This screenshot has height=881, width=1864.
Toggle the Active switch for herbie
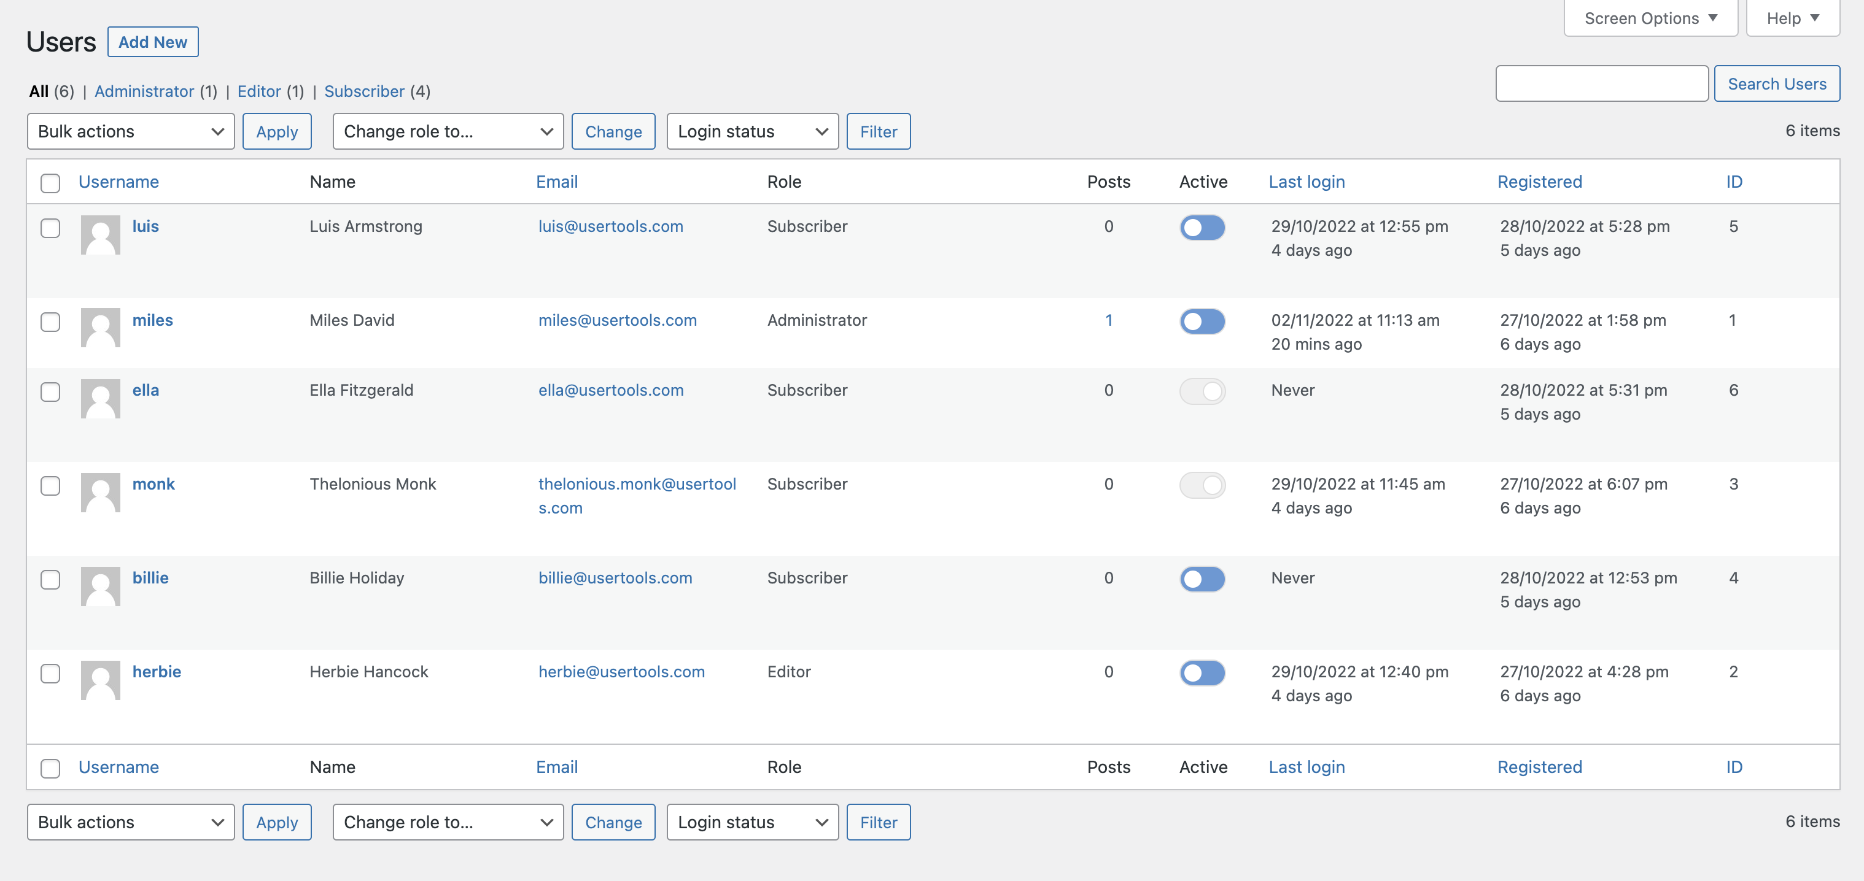(1202, 674)
